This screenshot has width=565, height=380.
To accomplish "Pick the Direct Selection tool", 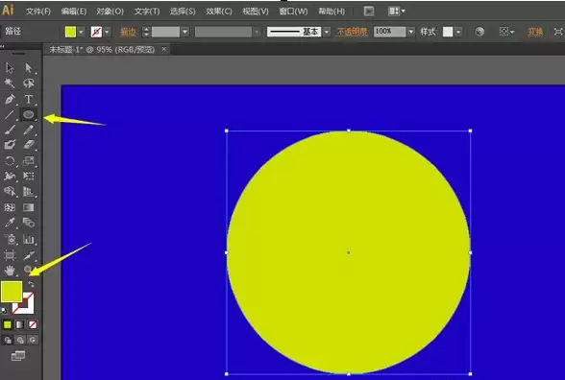I will click(x=29, y=67).
